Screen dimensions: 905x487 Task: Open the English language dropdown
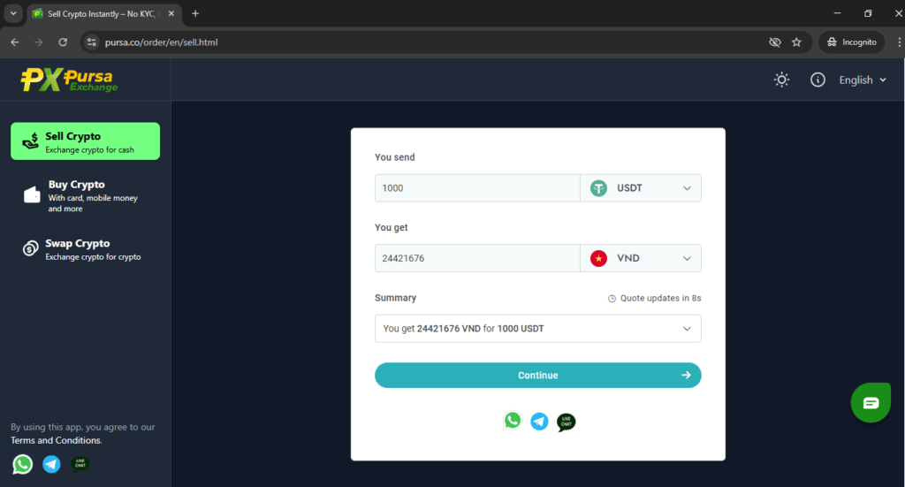coord(863,80)
